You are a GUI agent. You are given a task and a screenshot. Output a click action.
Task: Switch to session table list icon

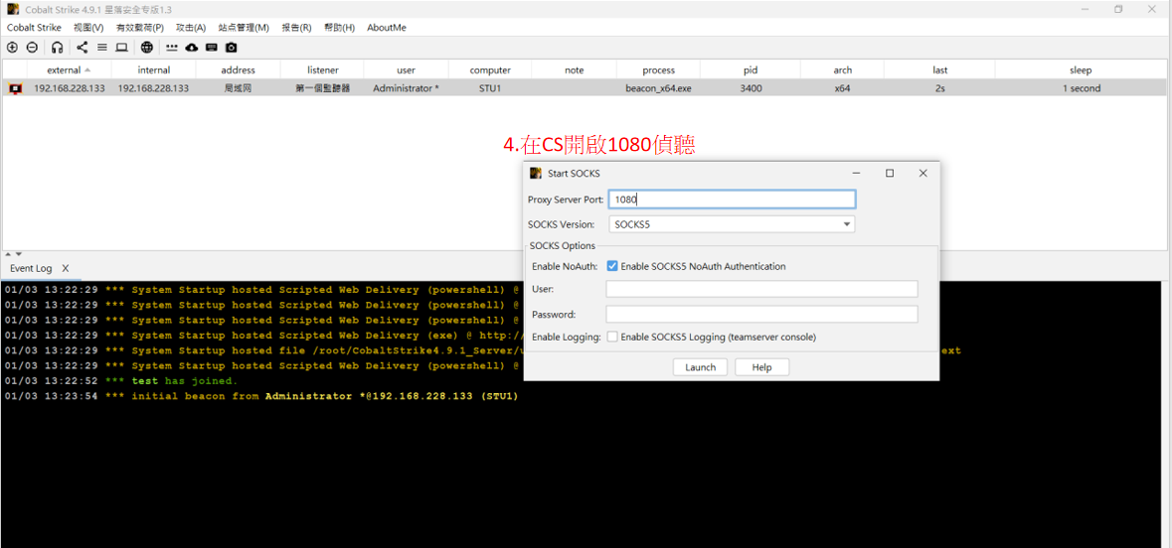click(x=102, y=47)
